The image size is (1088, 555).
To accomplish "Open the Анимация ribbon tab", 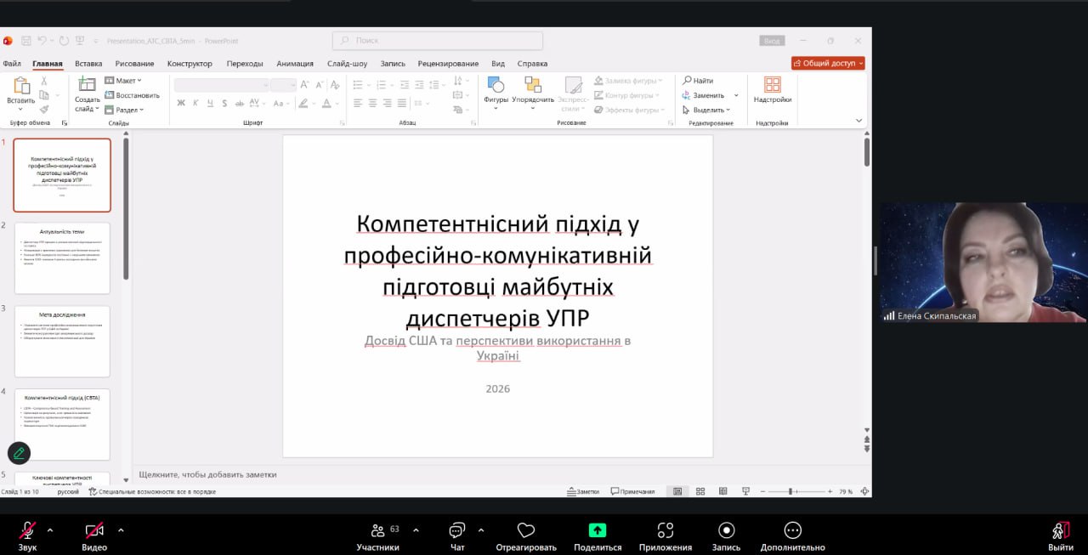I will point(294,64).
